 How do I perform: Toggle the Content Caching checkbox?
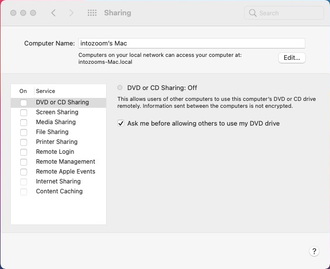[24, 191]
